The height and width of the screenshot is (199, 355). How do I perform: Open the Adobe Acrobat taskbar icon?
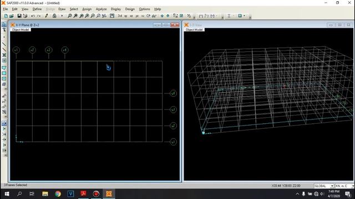pos(83,194)
